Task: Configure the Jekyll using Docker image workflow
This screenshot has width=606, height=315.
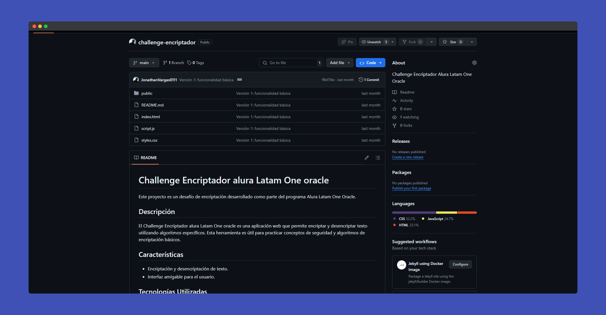Action: [460, 264]
